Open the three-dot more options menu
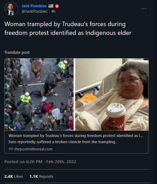This screenshot has height=184, width=157. coord(144,9)
